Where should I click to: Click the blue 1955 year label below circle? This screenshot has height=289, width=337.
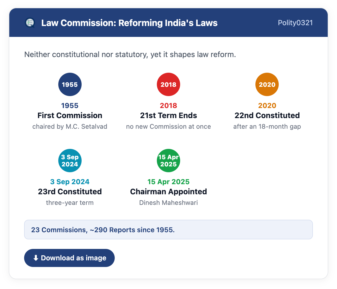point(70,106)
